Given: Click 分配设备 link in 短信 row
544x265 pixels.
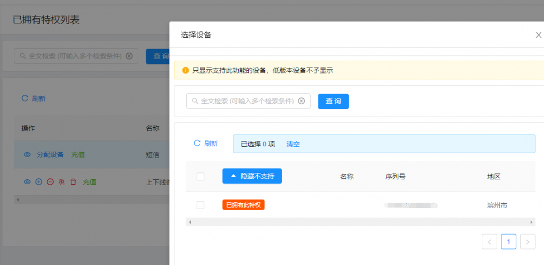Looking at the screenshot, I should (x=50, y=155).
